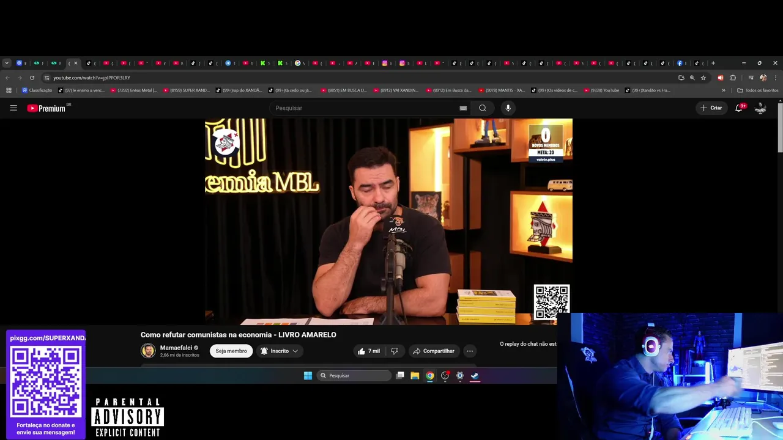Click the Chrome address bar URL

(92, 78)
